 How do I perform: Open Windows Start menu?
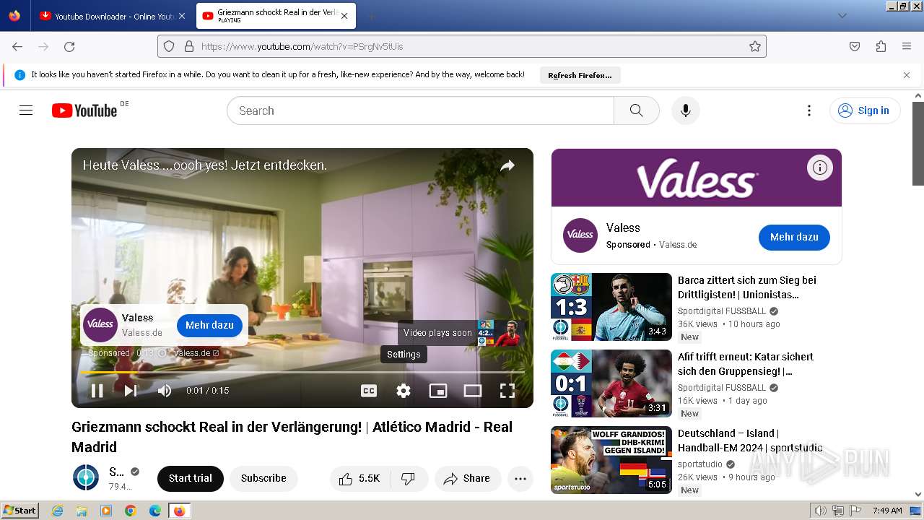[20, 511]
